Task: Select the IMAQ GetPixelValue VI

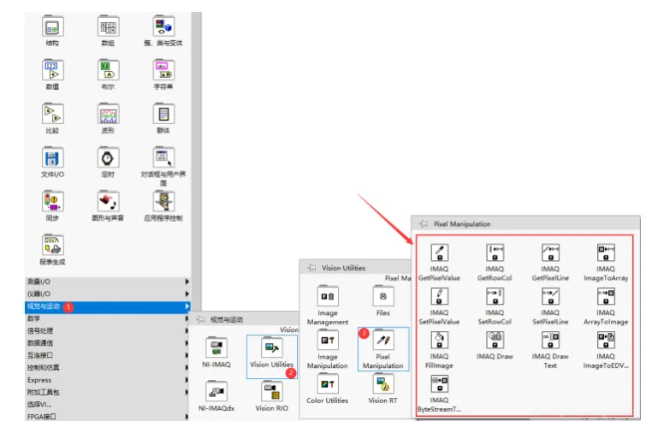Action: click(439, 252)
